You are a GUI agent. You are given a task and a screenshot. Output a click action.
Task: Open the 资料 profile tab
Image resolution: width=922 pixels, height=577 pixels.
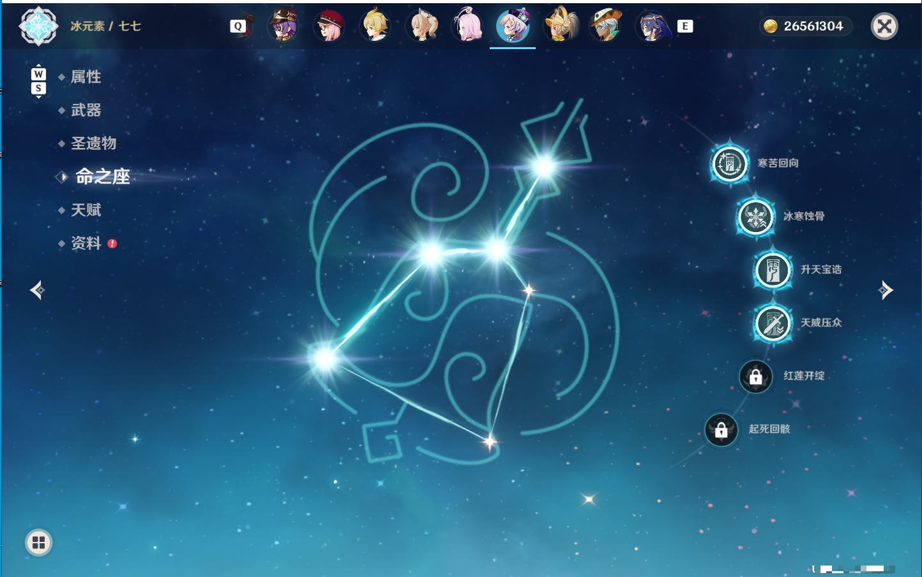point(86,243)
